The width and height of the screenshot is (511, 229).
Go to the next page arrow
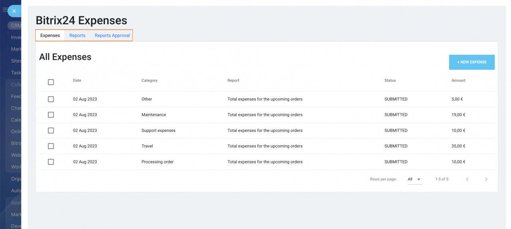[x=486, y=180]
